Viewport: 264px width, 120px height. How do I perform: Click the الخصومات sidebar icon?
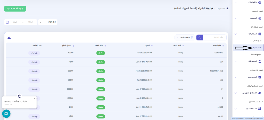pos(260,77)
